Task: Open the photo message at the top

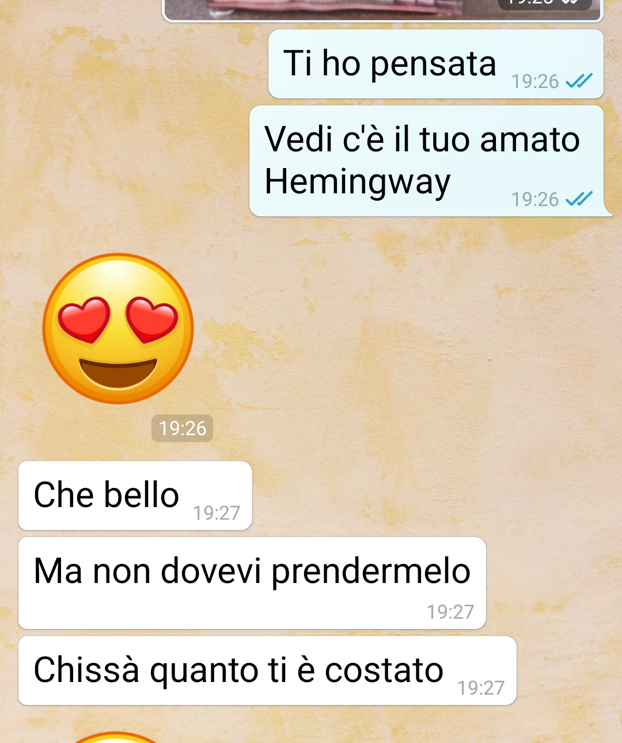Action: [x=382, y=10]
